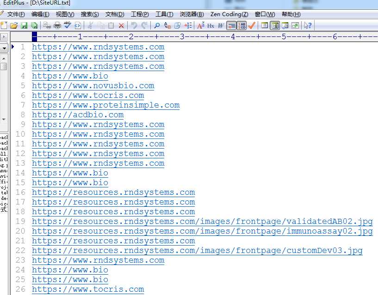Toggle the Auto Indent icon

point(231,25)
